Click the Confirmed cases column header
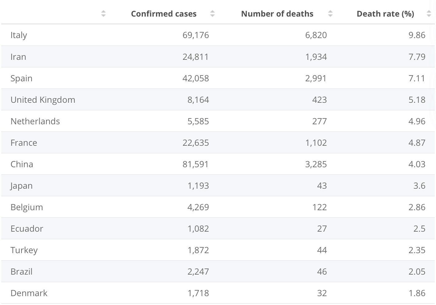The image size is (436, 305). pos(164,14)
